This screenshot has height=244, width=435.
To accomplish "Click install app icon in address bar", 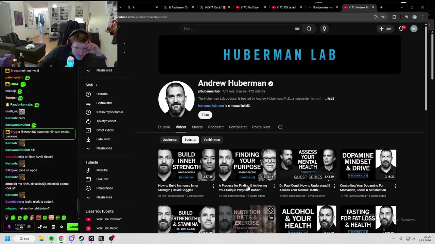I will pos(376,17).
